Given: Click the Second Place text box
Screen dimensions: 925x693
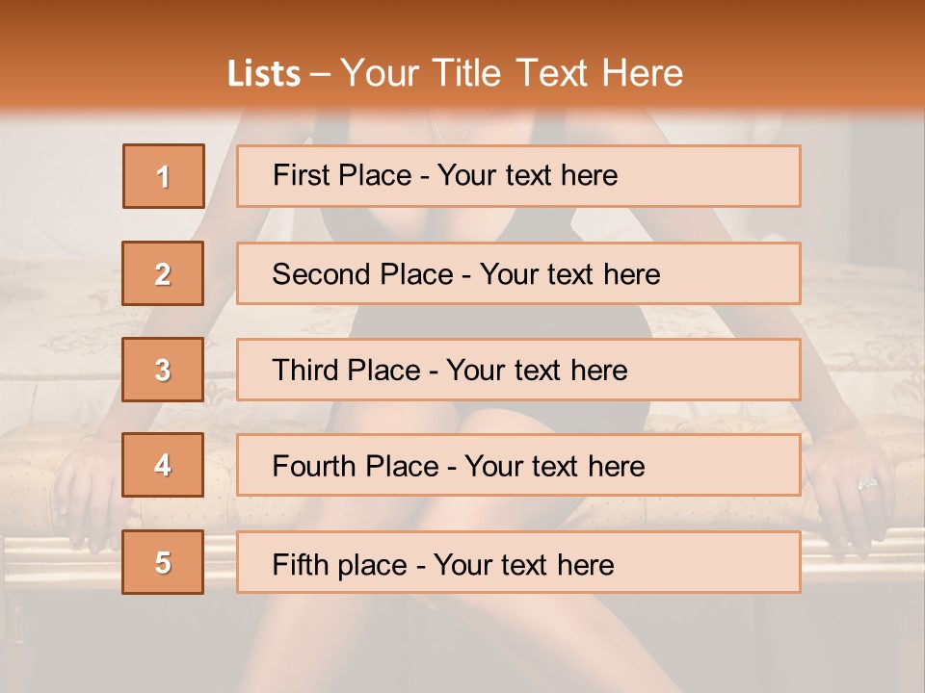Looking at the screenshot, I should click(518, 274).
